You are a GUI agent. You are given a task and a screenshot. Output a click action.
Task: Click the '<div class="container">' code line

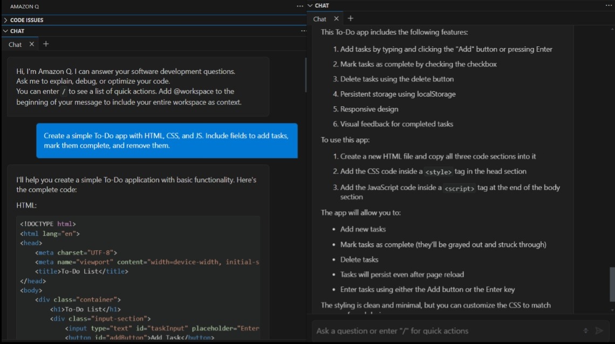78,300
